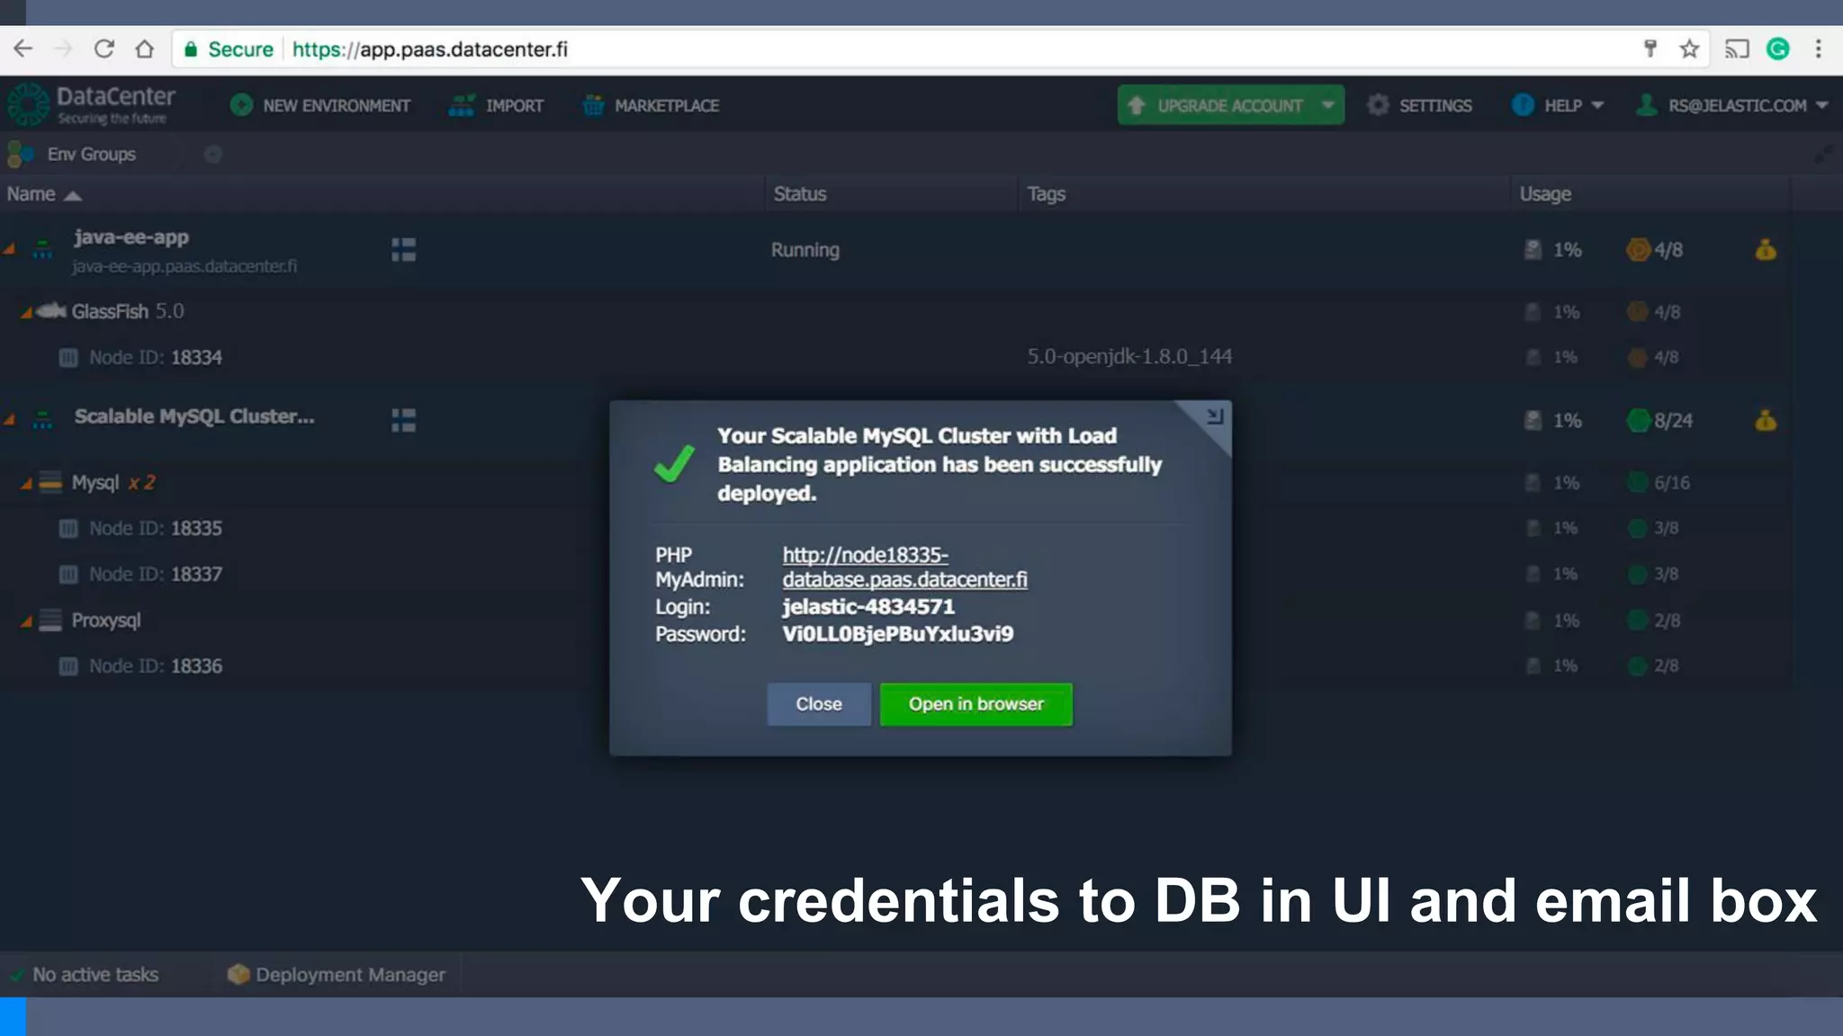Reload the page with refresh icon
1843x1036 pixels.
click(x=104, y=49)
